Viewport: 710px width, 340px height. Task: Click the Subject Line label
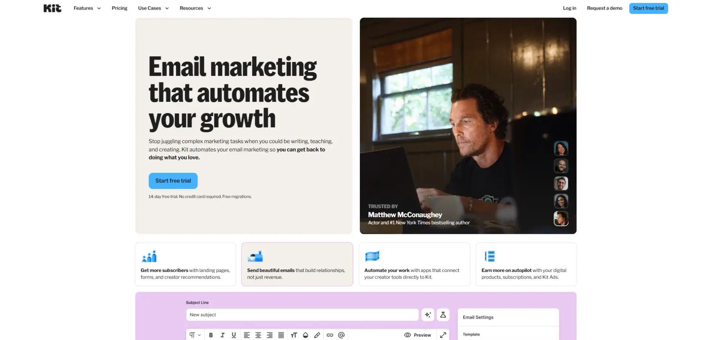[197, 303]
